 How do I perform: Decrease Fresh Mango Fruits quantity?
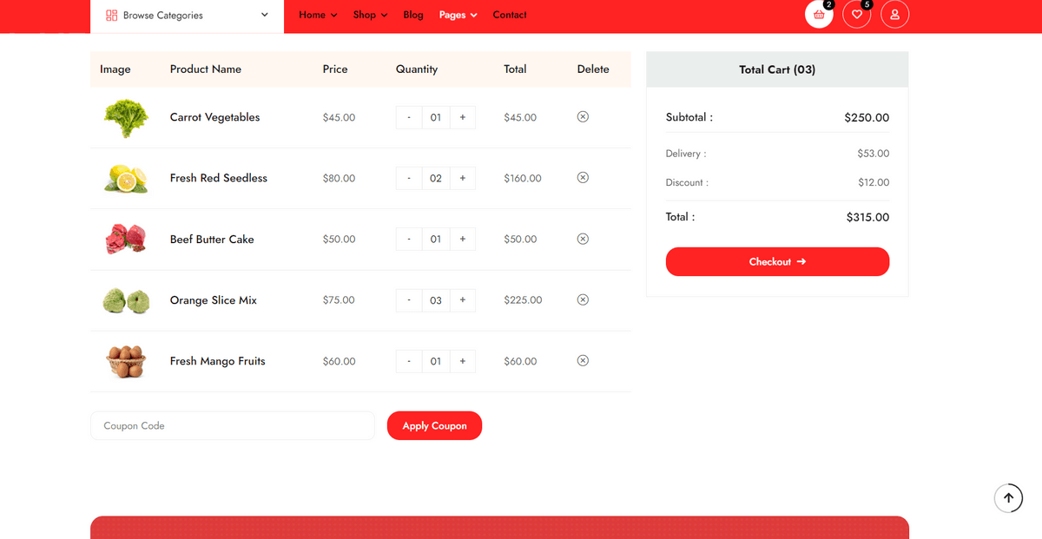pyautogui.click(x=409, y=361)
